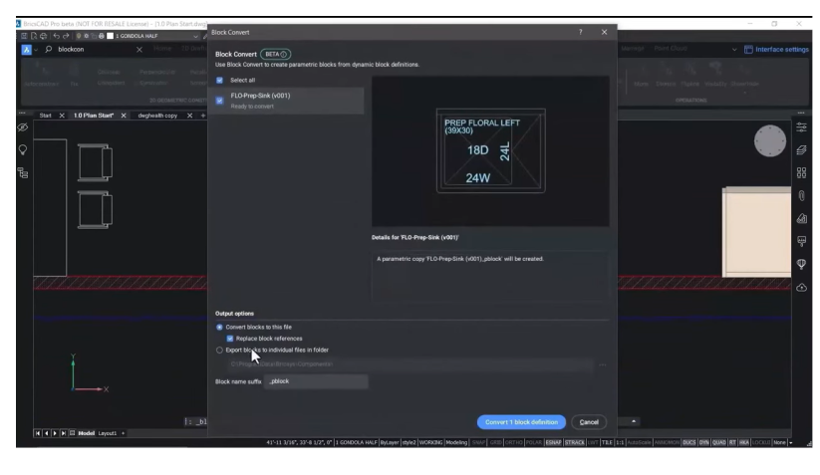Viewport: 820px width, 475px height.
Task: Switch to the Start tab
Action: (46, 116)
